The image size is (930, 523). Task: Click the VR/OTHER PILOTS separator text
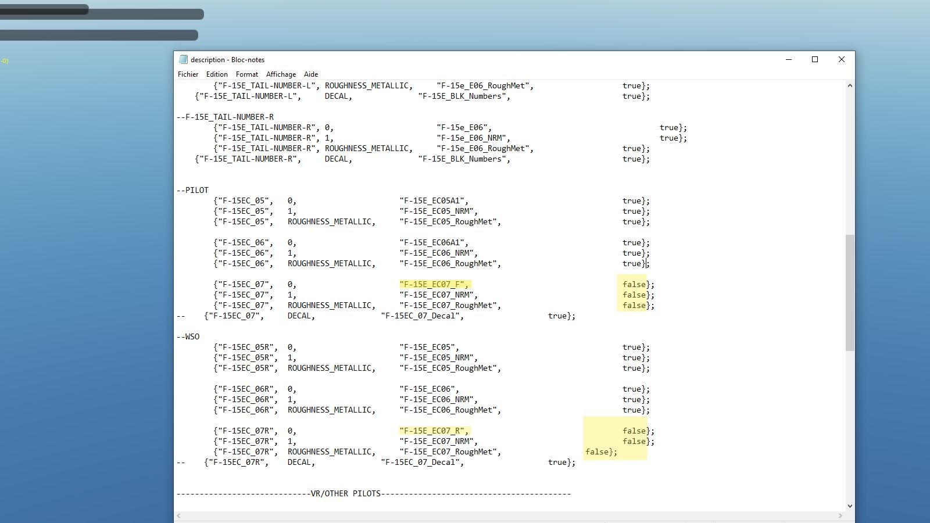click(345, 493)
